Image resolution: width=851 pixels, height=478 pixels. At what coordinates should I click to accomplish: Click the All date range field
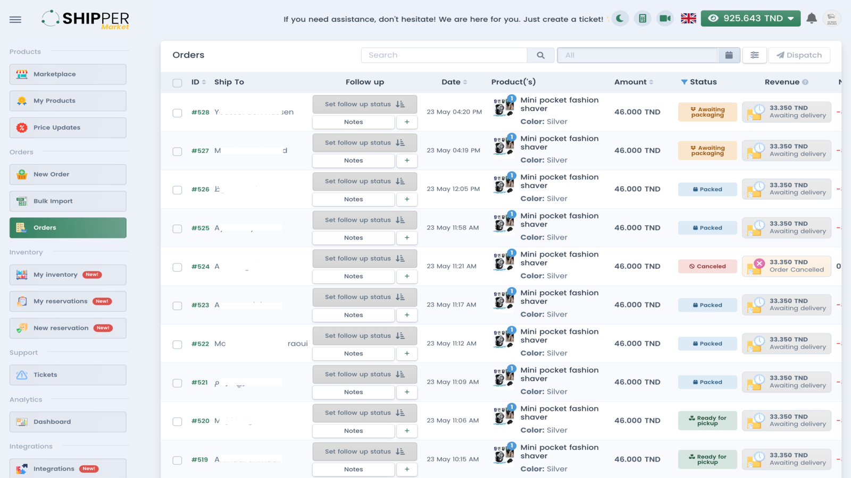tap(637, 55)
